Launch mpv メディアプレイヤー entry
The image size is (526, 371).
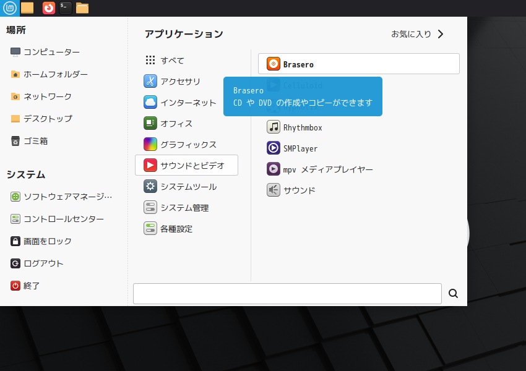[328, 169]
